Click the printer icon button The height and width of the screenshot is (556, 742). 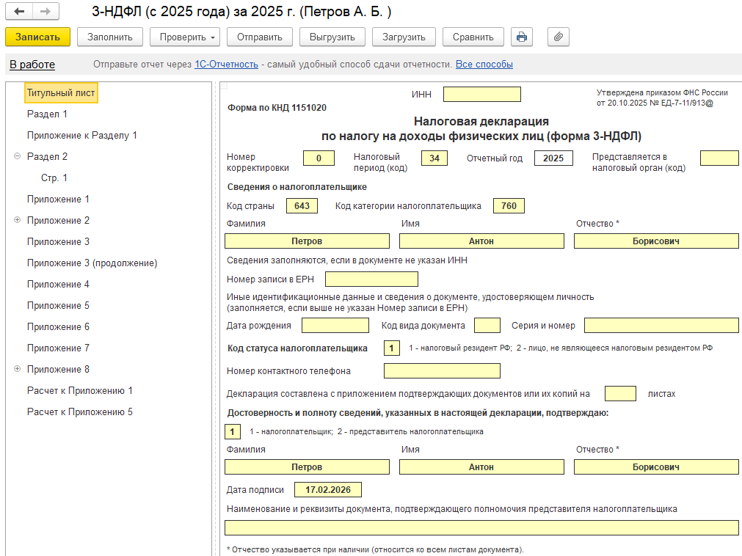[521, 37]
